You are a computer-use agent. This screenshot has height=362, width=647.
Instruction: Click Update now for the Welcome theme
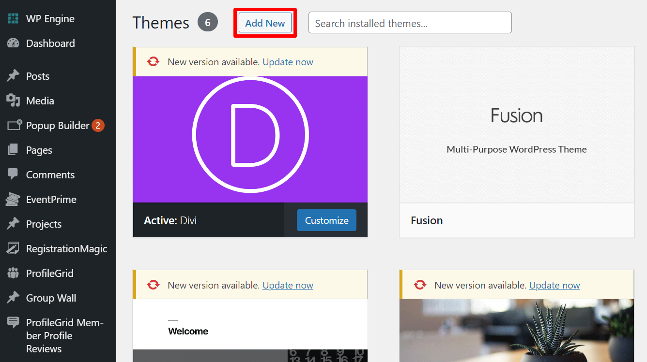288,285
